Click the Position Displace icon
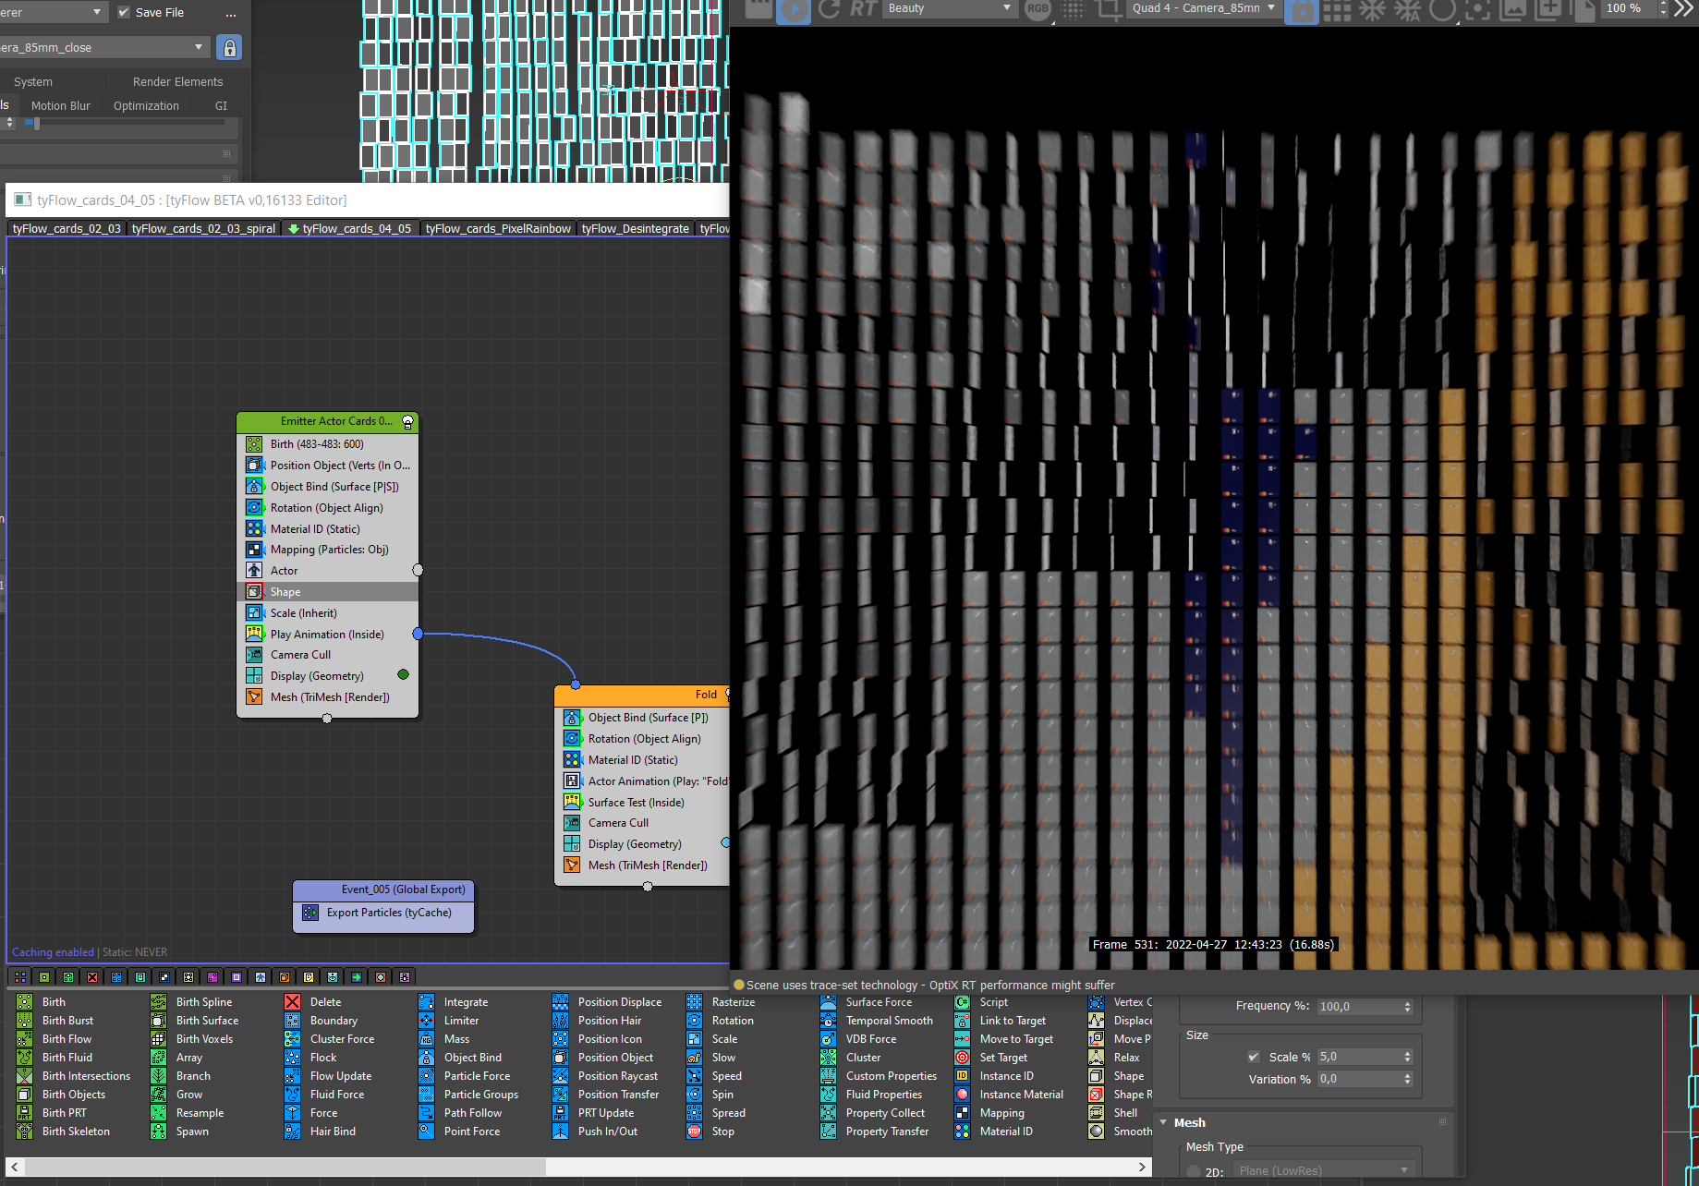Image resolution: width=1699 pixels, height=1186 pixels. 560,1001
